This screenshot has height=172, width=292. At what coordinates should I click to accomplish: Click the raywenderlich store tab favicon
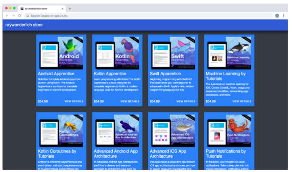pos(22,9)
